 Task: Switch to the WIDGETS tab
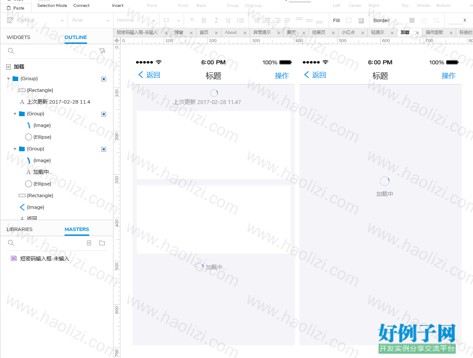pos(18,37)
